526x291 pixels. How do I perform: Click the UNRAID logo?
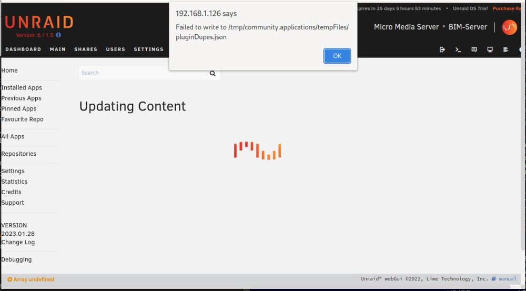(39, 23)
